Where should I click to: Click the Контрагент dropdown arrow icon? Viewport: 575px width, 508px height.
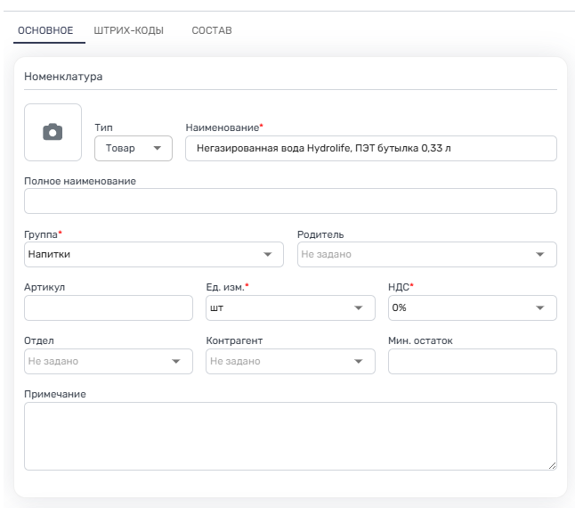coord(359,362)
